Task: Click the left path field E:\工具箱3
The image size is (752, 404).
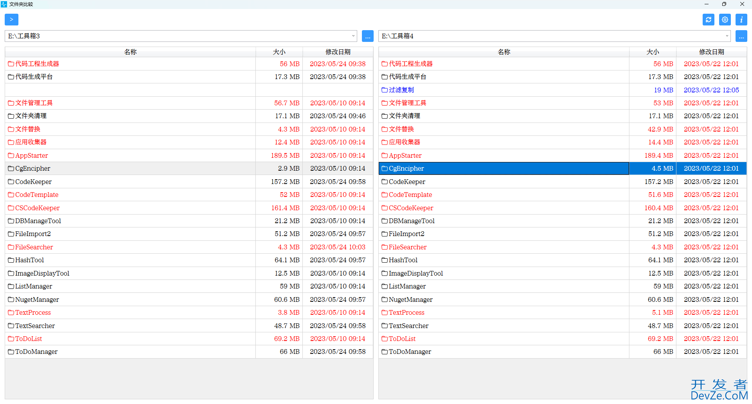Action: (x=176, y=36)
